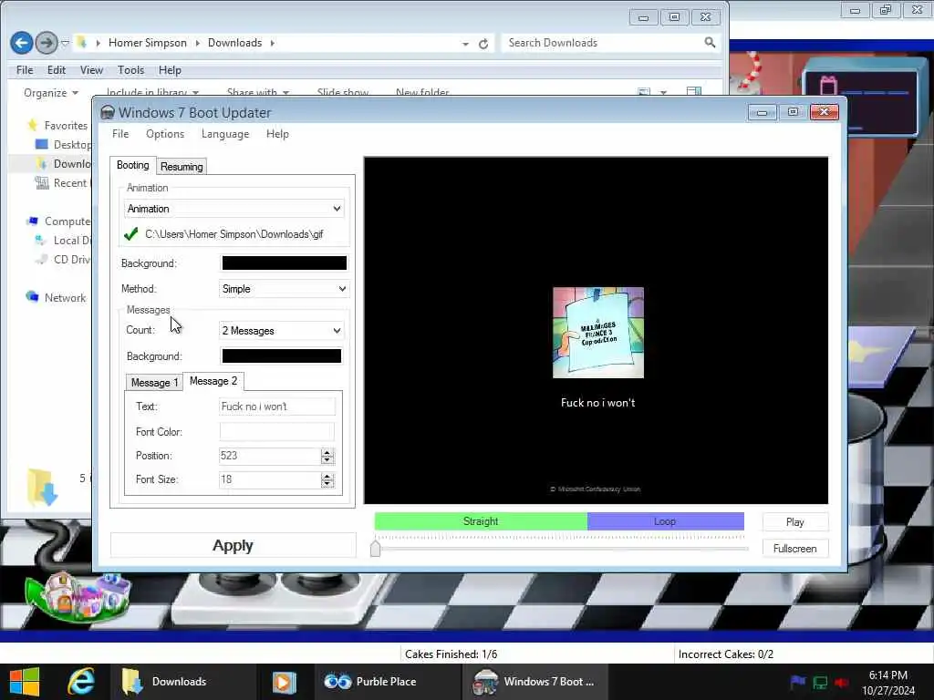The height and width of the screenshot is (700, 934).
Task: Click the network tray icon
Action: 820,683
